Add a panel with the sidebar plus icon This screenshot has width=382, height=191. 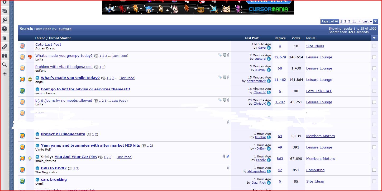4,74
